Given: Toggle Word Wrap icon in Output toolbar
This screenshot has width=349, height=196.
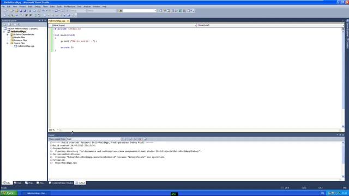Looking at the screenshot, I should 145,139.
